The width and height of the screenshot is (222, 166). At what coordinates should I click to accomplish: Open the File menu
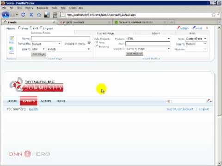tap(4, 8)
